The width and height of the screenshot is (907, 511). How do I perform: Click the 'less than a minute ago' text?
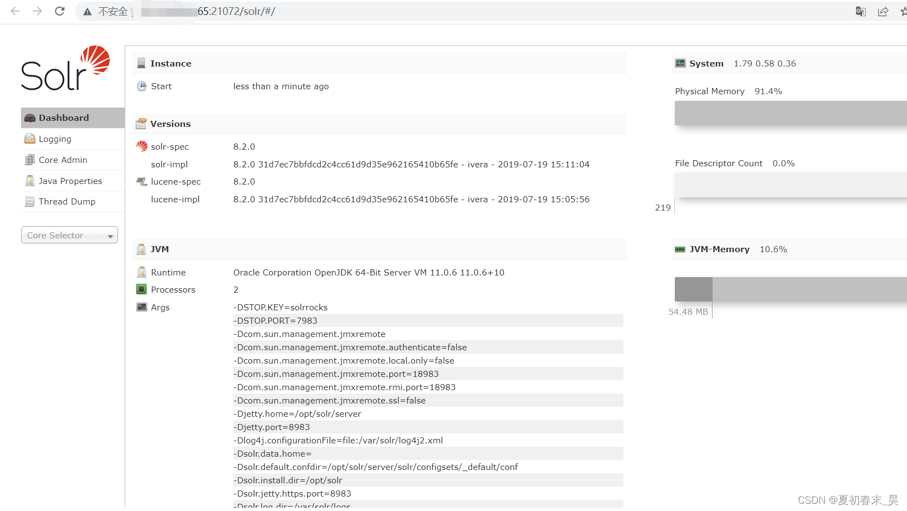coord(281,86)
